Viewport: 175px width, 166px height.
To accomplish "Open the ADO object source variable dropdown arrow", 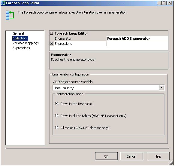I will (x=161, y=88).
